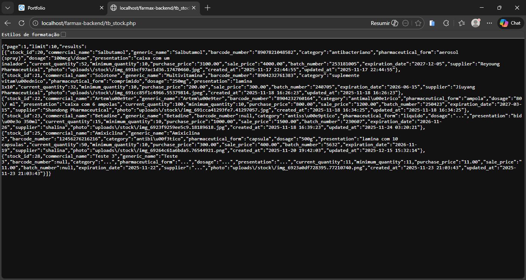
Task: View site information for localhost
Action: pos(35,23)
